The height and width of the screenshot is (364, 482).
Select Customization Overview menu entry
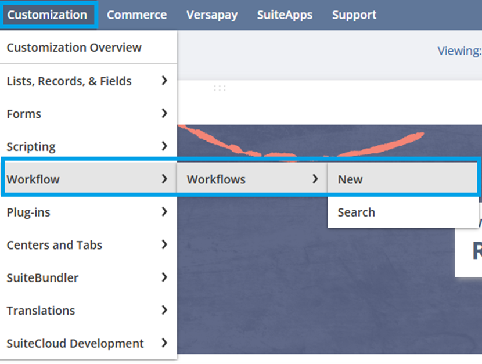coord(88,48)
